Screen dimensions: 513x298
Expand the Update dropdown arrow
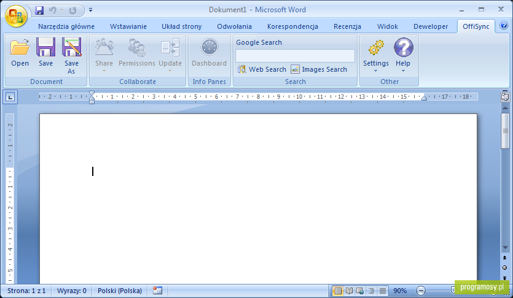(x=170, y=71)
